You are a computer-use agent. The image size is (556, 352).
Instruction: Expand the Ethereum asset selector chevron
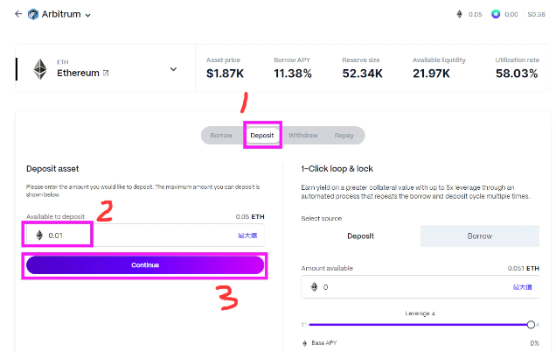point(173,69)
